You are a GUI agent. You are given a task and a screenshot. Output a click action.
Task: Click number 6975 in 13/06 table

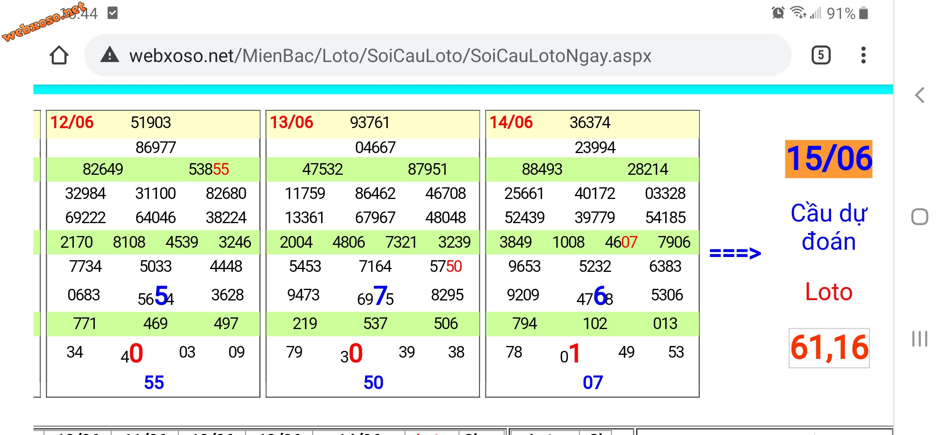pyautogui.click(x=375, y=296)
